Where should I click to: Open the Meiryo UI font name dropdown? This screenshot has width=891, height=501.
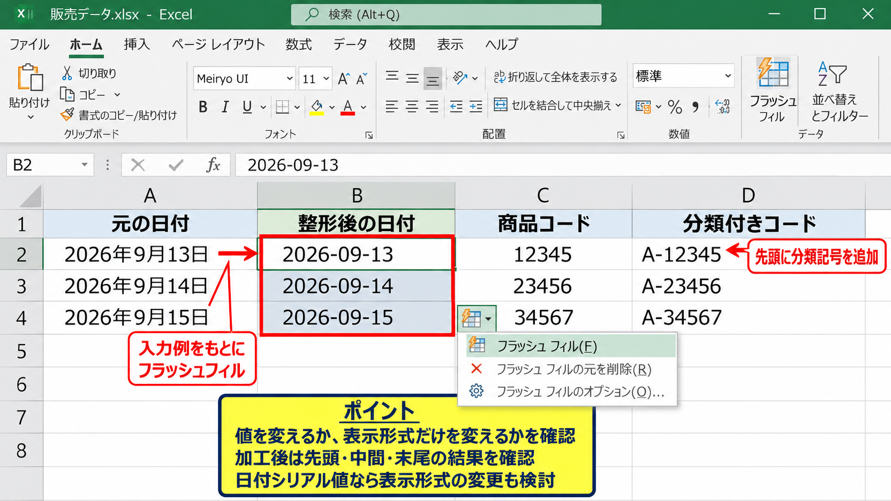(289, 79)
